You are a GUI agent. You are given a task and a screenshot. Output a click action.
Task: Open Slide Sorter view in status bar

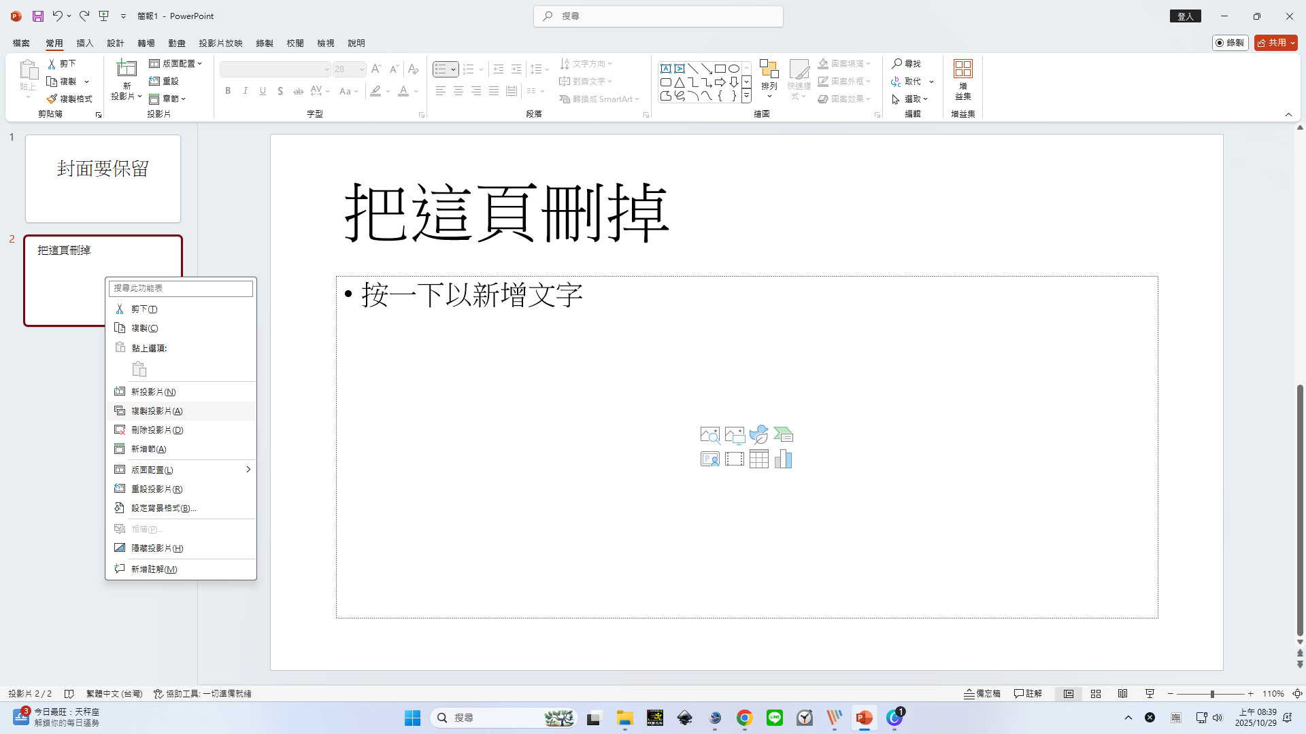click(1095, 694)
